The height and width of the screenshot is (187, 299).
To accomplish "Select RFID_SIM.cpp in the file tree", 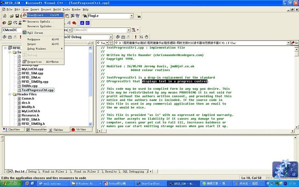I will [x=32, y=73].
